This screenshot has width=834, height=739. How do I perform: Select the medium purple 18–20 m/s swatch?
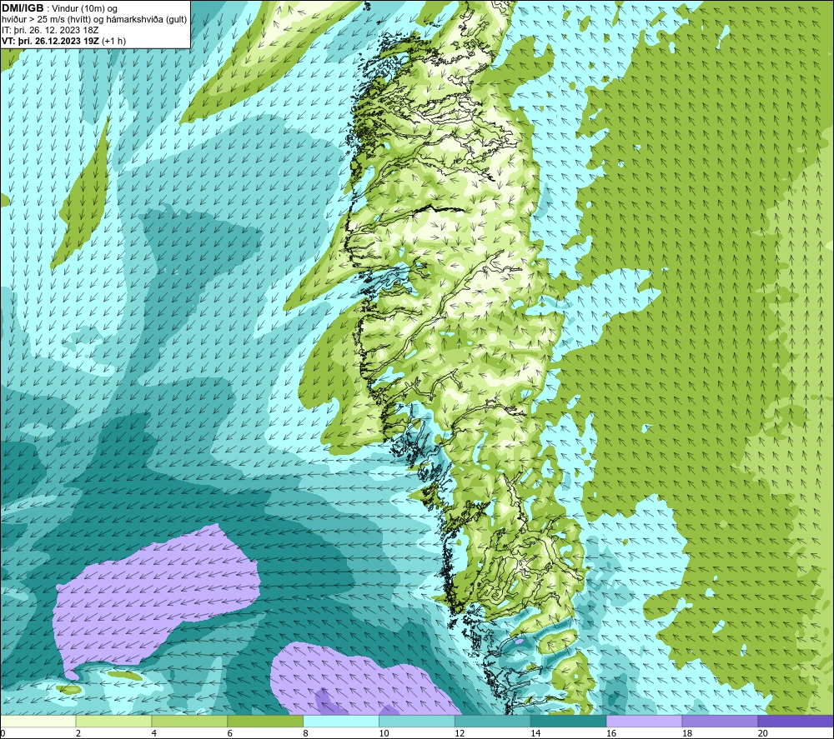click(720, 721)
